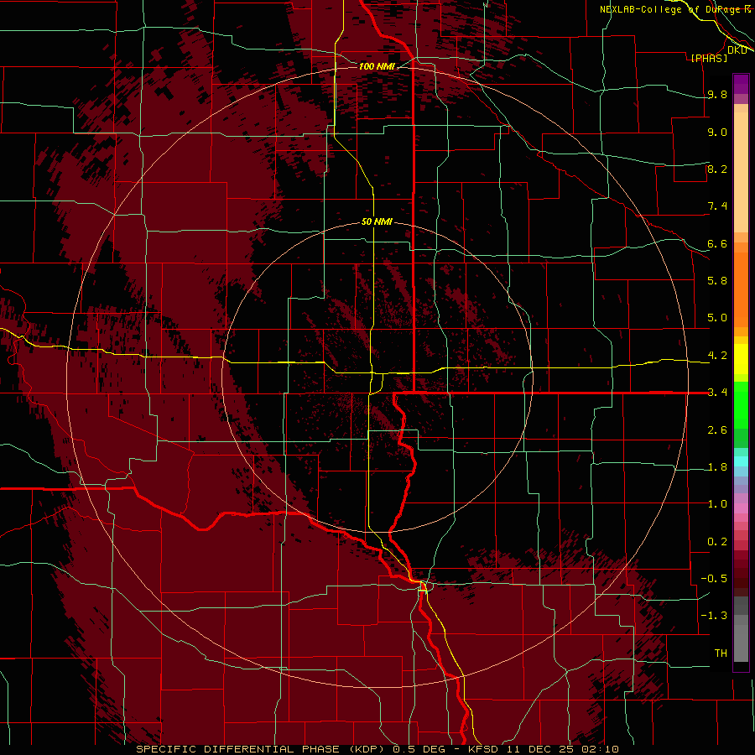Viewport: 755px width, 755px height.
Task: Click the 9.8 value on color scale
Action: point(717,94)
